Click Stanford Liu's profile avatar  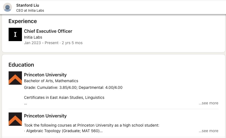7,7
